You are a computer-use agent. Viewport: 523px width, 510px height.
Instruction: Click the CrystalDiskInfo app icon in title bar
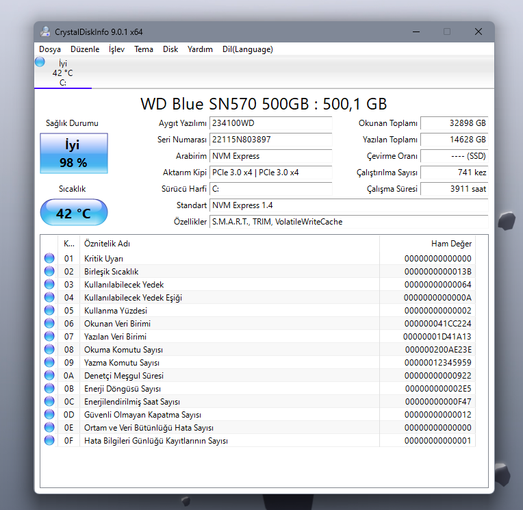pos(45,31)
